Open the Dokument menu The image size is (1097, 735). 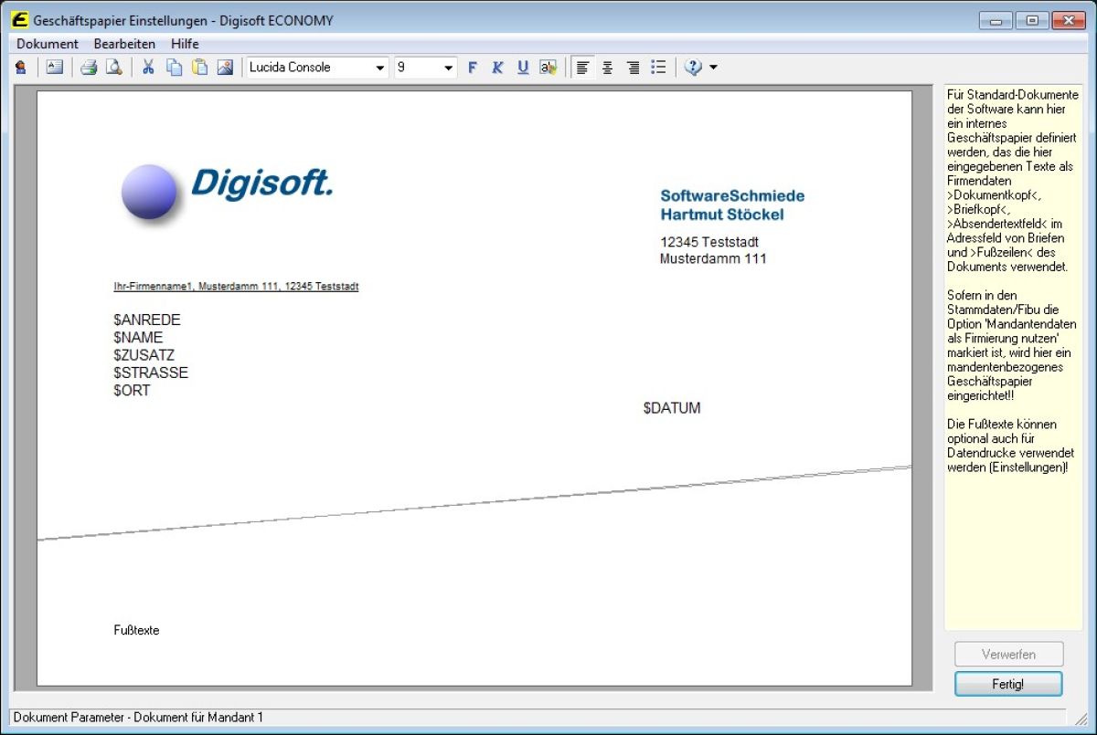(x=48, y=44)
